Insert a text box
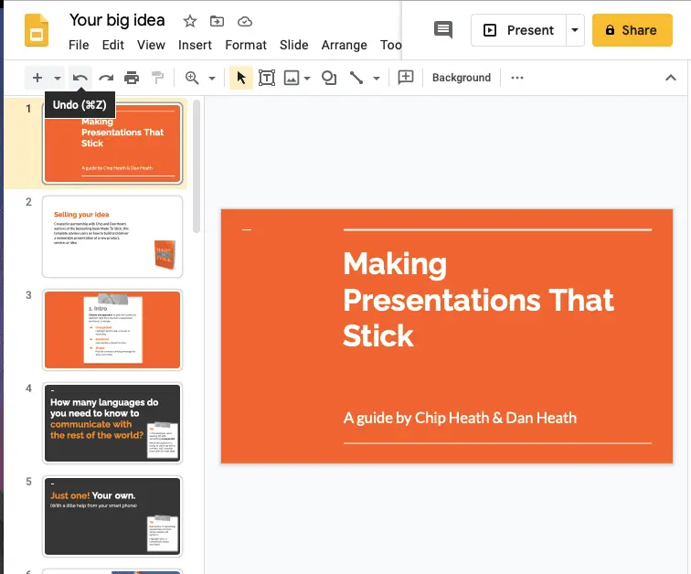The width and height of the screenshot is (691, 574). tap(267, 78)
